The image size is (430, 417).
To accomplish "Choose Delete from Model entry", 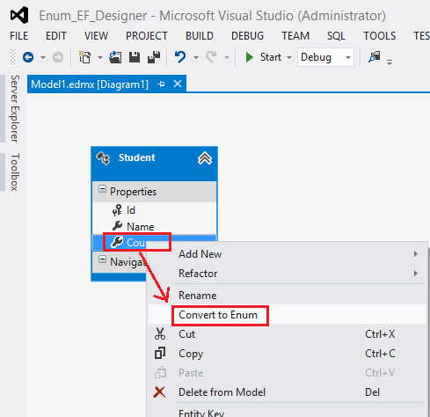I will point(287,392).
